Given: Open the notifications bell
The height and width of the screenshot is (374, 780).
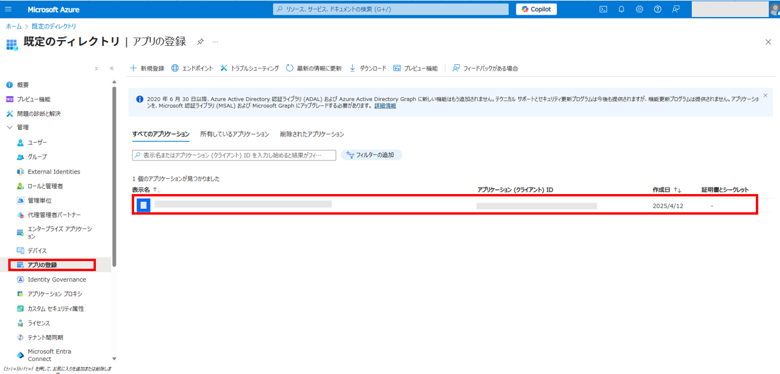Looking at the screenshot, I should click(x=621, y=9).
